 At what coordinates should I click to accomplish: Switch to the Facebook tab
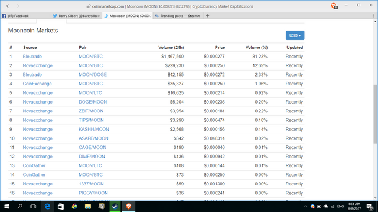click(25, 16)
